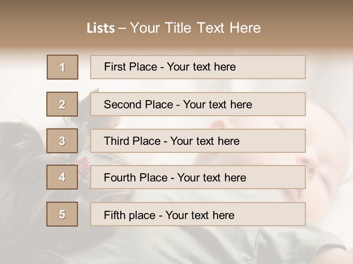Click the bold word Lists in title
Image resolution: width=353 pixels, height=264 pixels.
(x=101, y=28)
